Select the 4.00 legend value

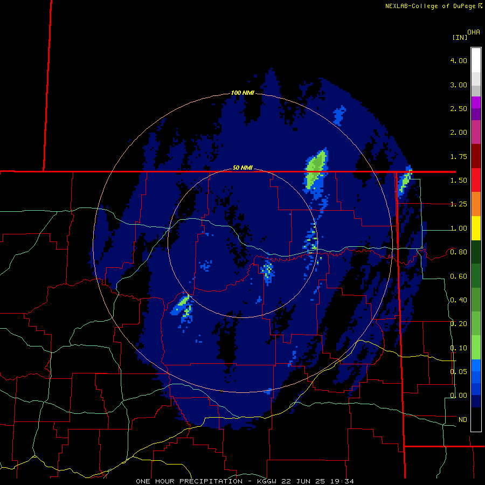[459, 60]
